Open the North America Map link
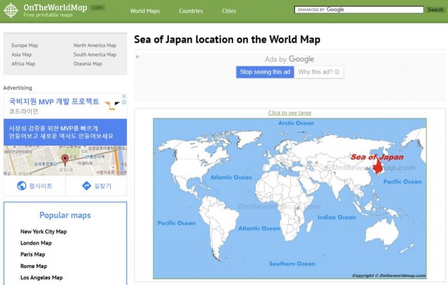448x285 pixels. pos(95,46)
